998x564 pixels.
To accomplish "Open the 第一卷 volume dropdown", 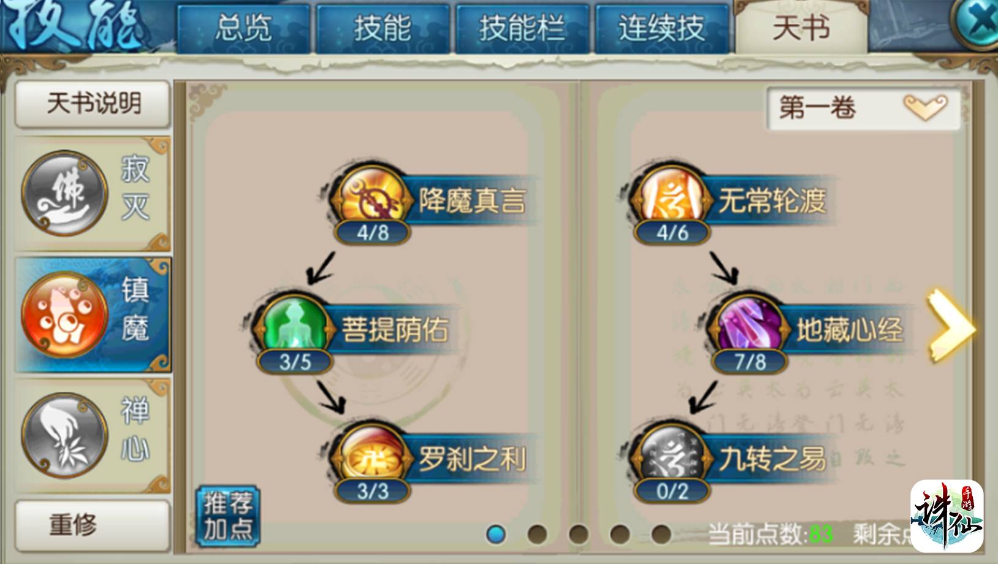I will click(863, 109).
